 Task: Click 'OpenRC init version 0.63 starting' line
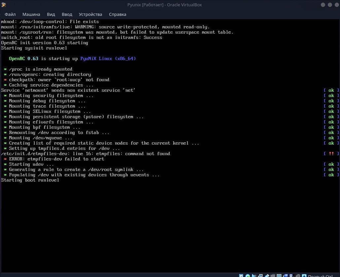coord(45,43)
